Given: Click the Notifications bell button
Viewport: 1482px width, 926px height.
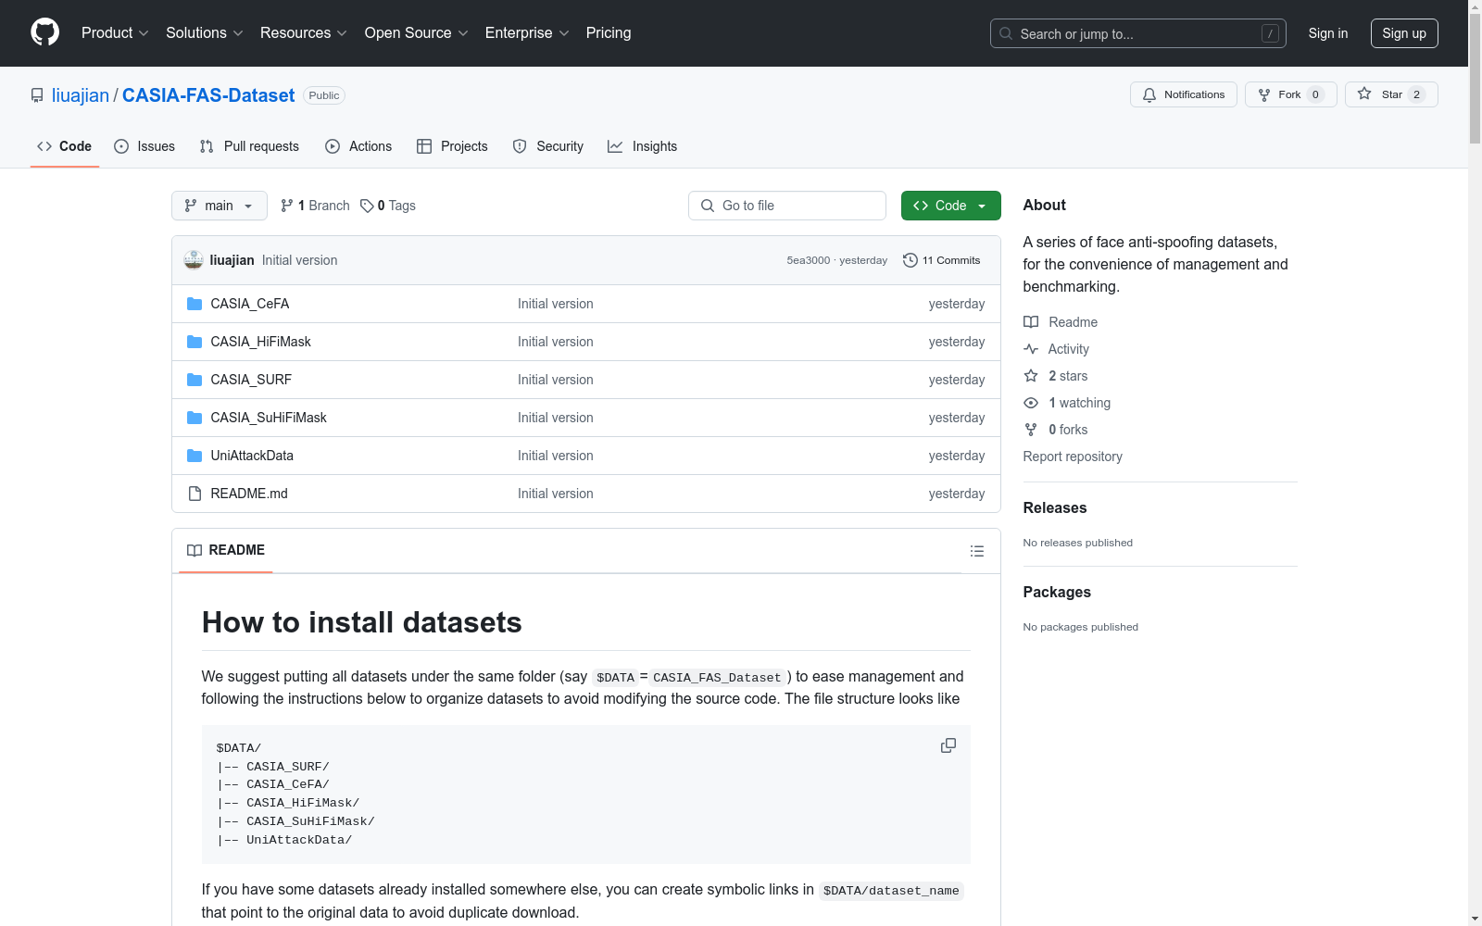Looking at the screenshot, I should click(x=1183, y=94).
